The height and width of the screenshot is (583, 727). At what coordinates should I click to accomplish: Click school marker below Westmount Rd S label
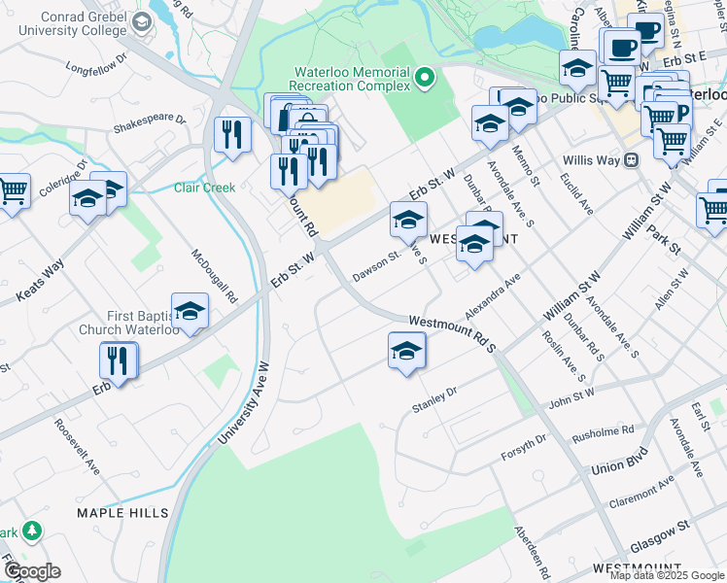(406, 351)
